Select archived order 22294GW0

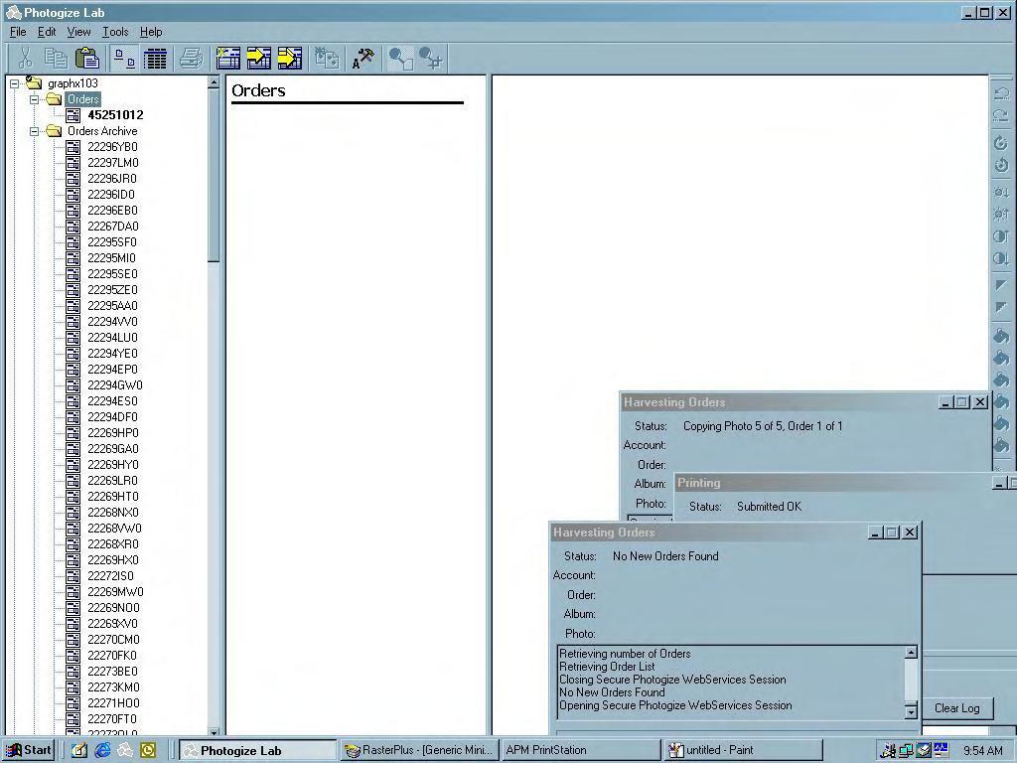point(115,385)
